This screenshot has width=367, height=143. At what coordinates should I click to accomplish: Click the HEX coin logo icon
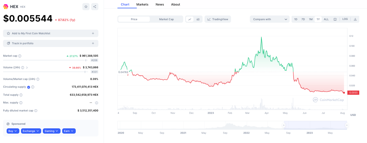pos(6,7)
